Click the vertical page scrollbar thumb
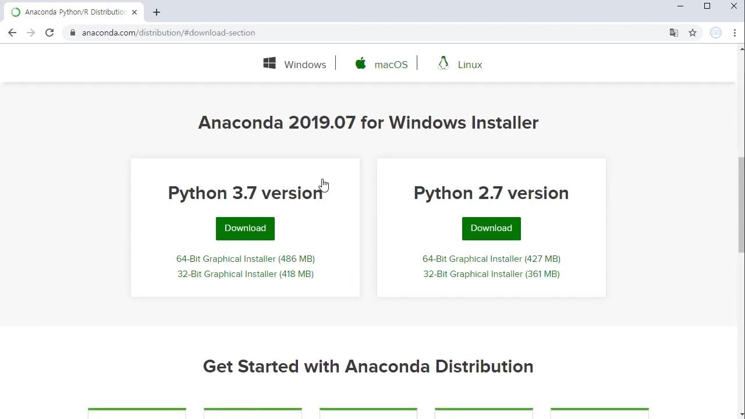The width and height of the screenshot is (745, 419). [x=741, y=205]
